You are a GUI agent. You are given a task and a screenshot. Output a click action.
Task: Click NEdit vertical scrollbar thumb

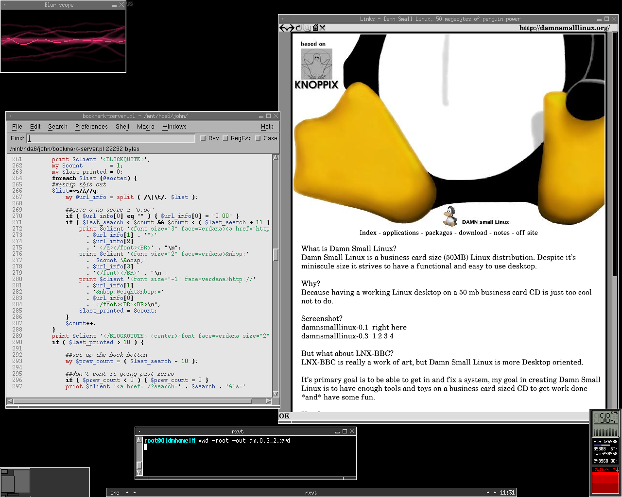[276, 254]
